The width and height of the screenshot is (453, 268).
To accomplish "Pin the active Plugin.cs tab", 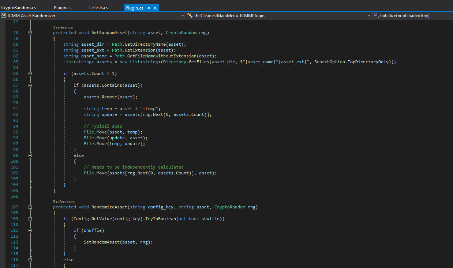I will pyautogui.click(x=148, y=8).
